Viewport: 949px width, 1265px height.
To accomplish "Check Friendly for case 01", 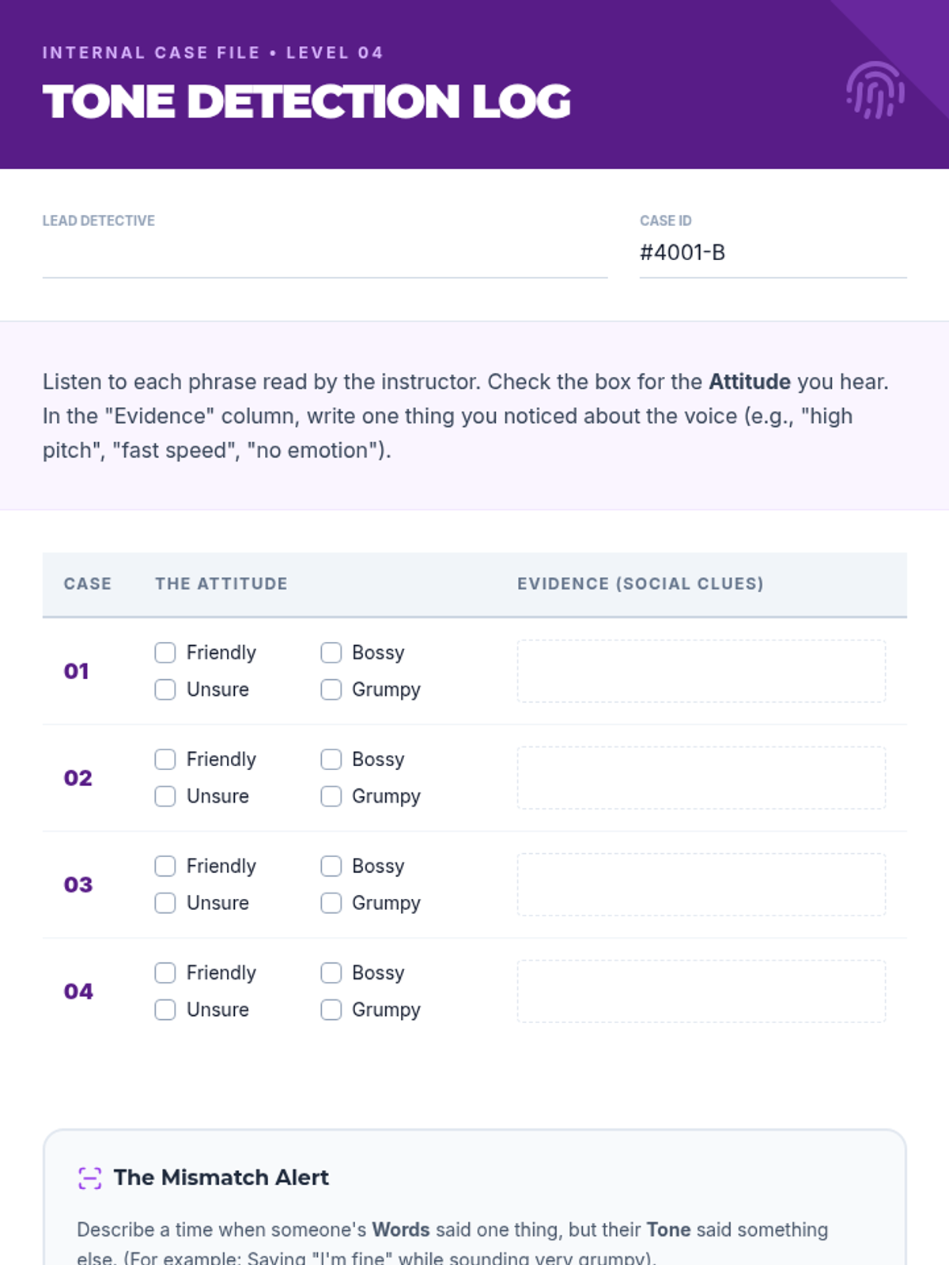I will [x=165, y=653].
